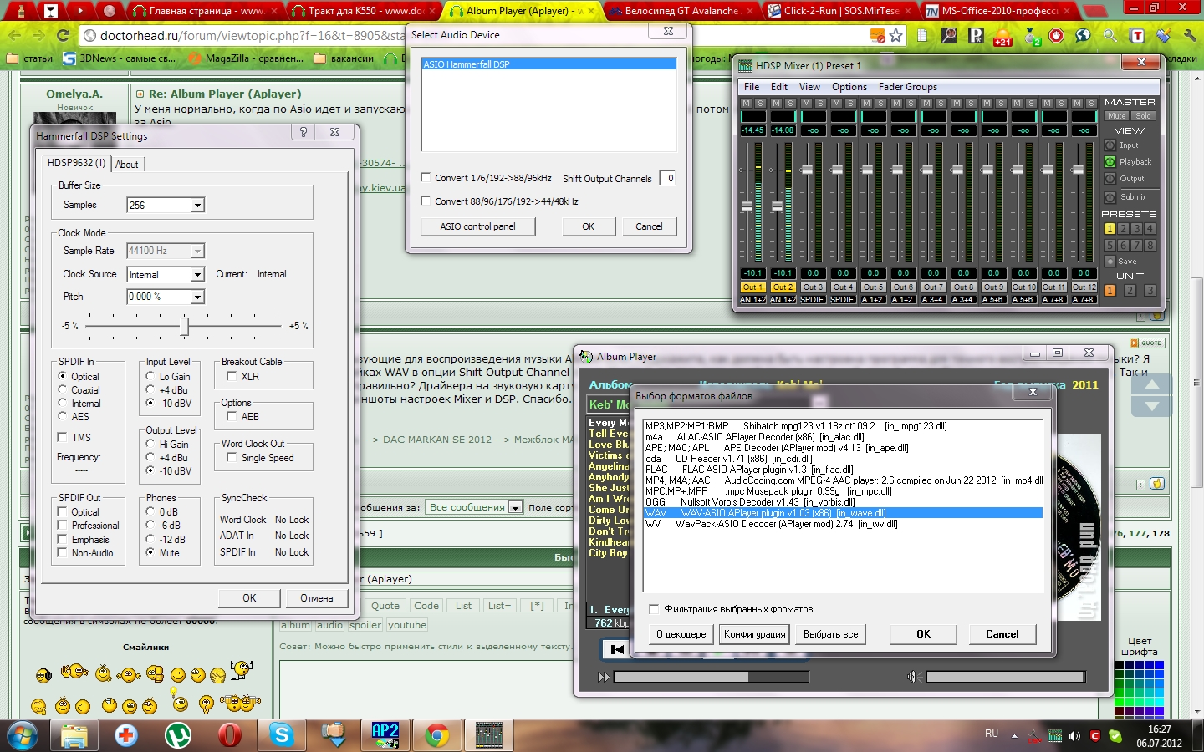
Task: Select Lo Gain input level
Action: coord(150,377)
